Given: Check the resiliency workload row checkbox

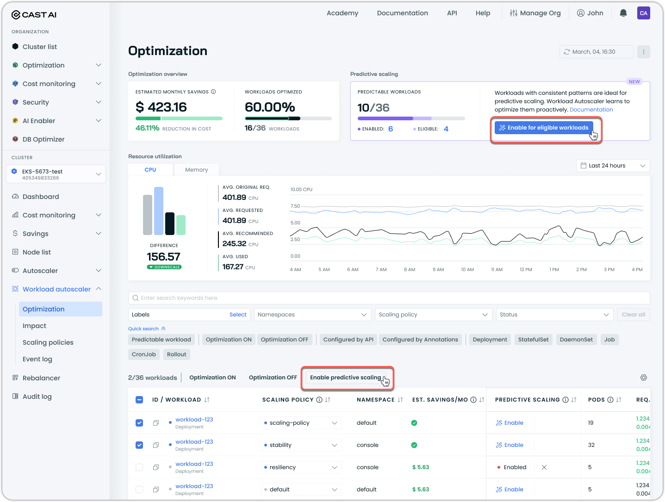Looking at the screenshot, I should click(139, 467).
